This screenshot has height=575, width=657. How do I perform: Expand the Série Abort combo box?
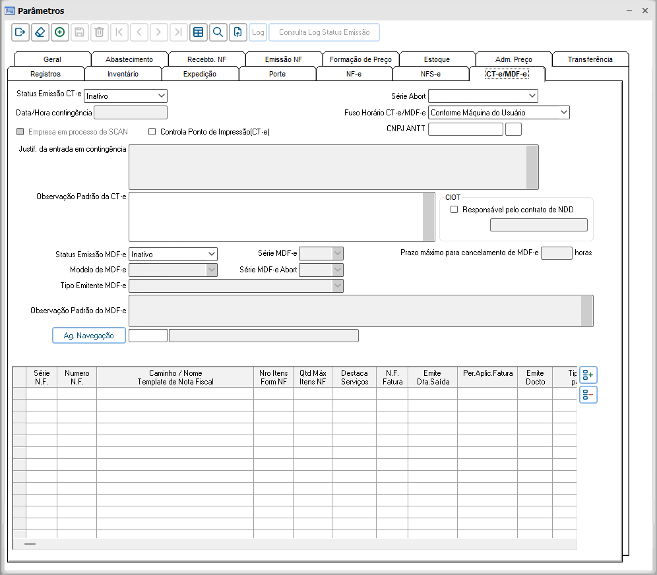click(532, 96)
